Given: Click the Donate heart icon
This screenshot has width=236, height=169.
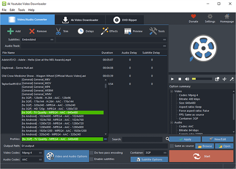Looking at the screenshot, I should (x=194, y=16).
